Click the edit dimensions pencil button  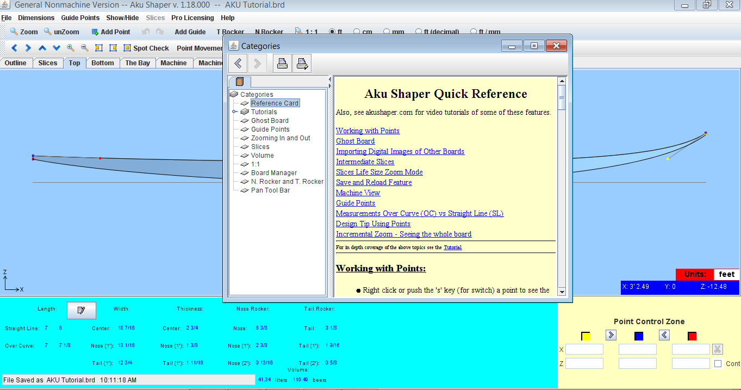point(82,310)
